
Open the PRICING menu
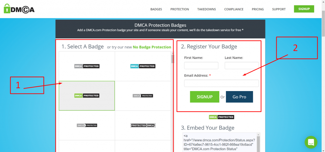pyautogui.click(x=258, y=9)
